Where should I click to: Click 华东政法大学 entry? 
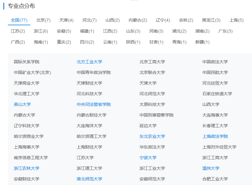[152, 147]
